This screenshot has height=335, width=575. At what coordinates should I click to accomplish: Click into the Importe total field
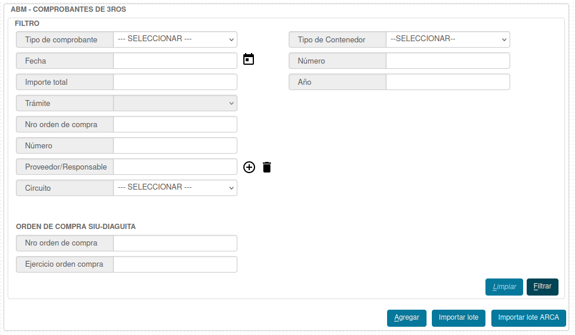click(x=175, y=82)
